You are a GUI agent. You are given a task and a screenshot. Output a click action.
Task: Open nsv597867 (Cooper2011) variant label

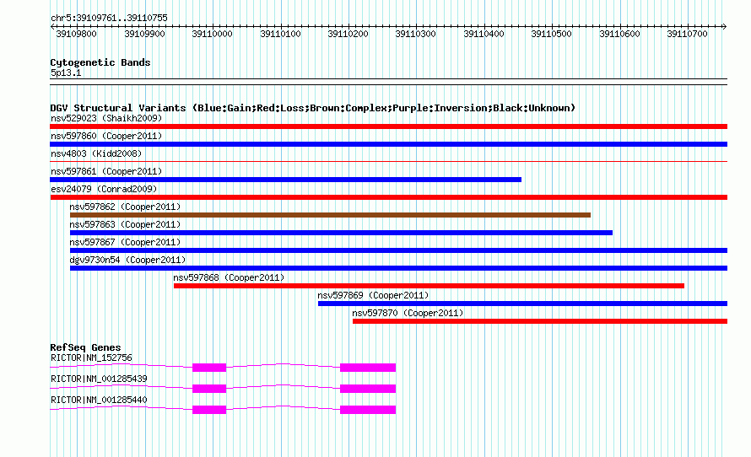click(125, 242)
